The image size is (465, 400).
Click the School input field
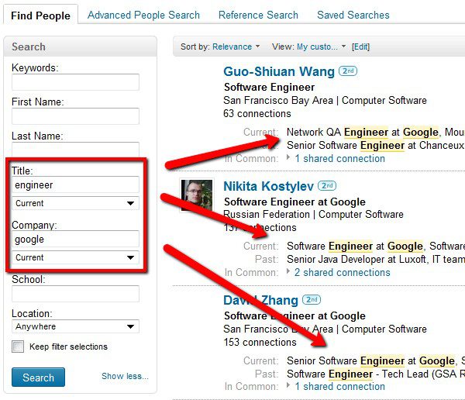[75, 294]
